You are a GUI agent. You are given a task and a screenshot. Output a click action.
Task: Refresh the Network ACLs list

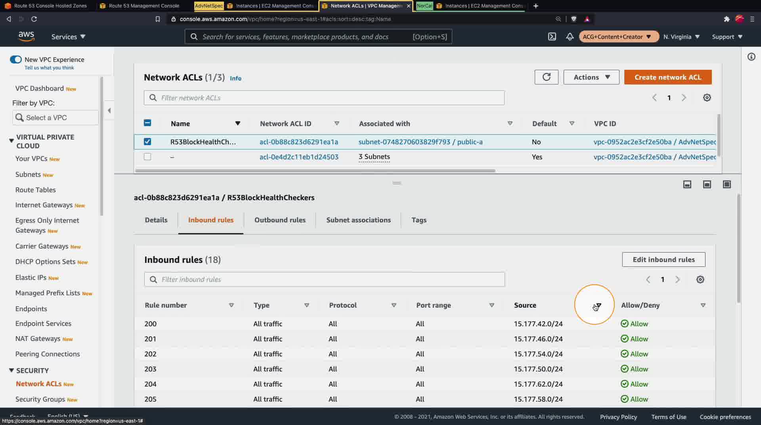click(546, 77)
